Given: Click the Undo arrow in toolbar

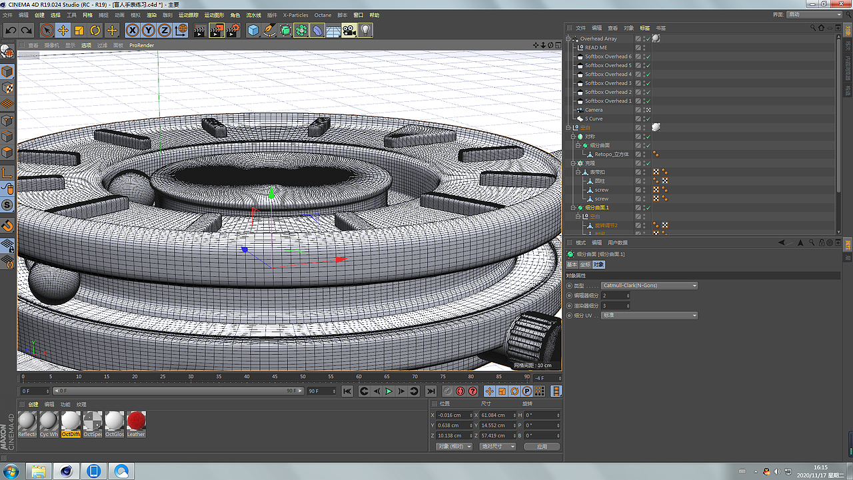Looking at the screenshot, I should pyautogui.click(x=11, y=30).
